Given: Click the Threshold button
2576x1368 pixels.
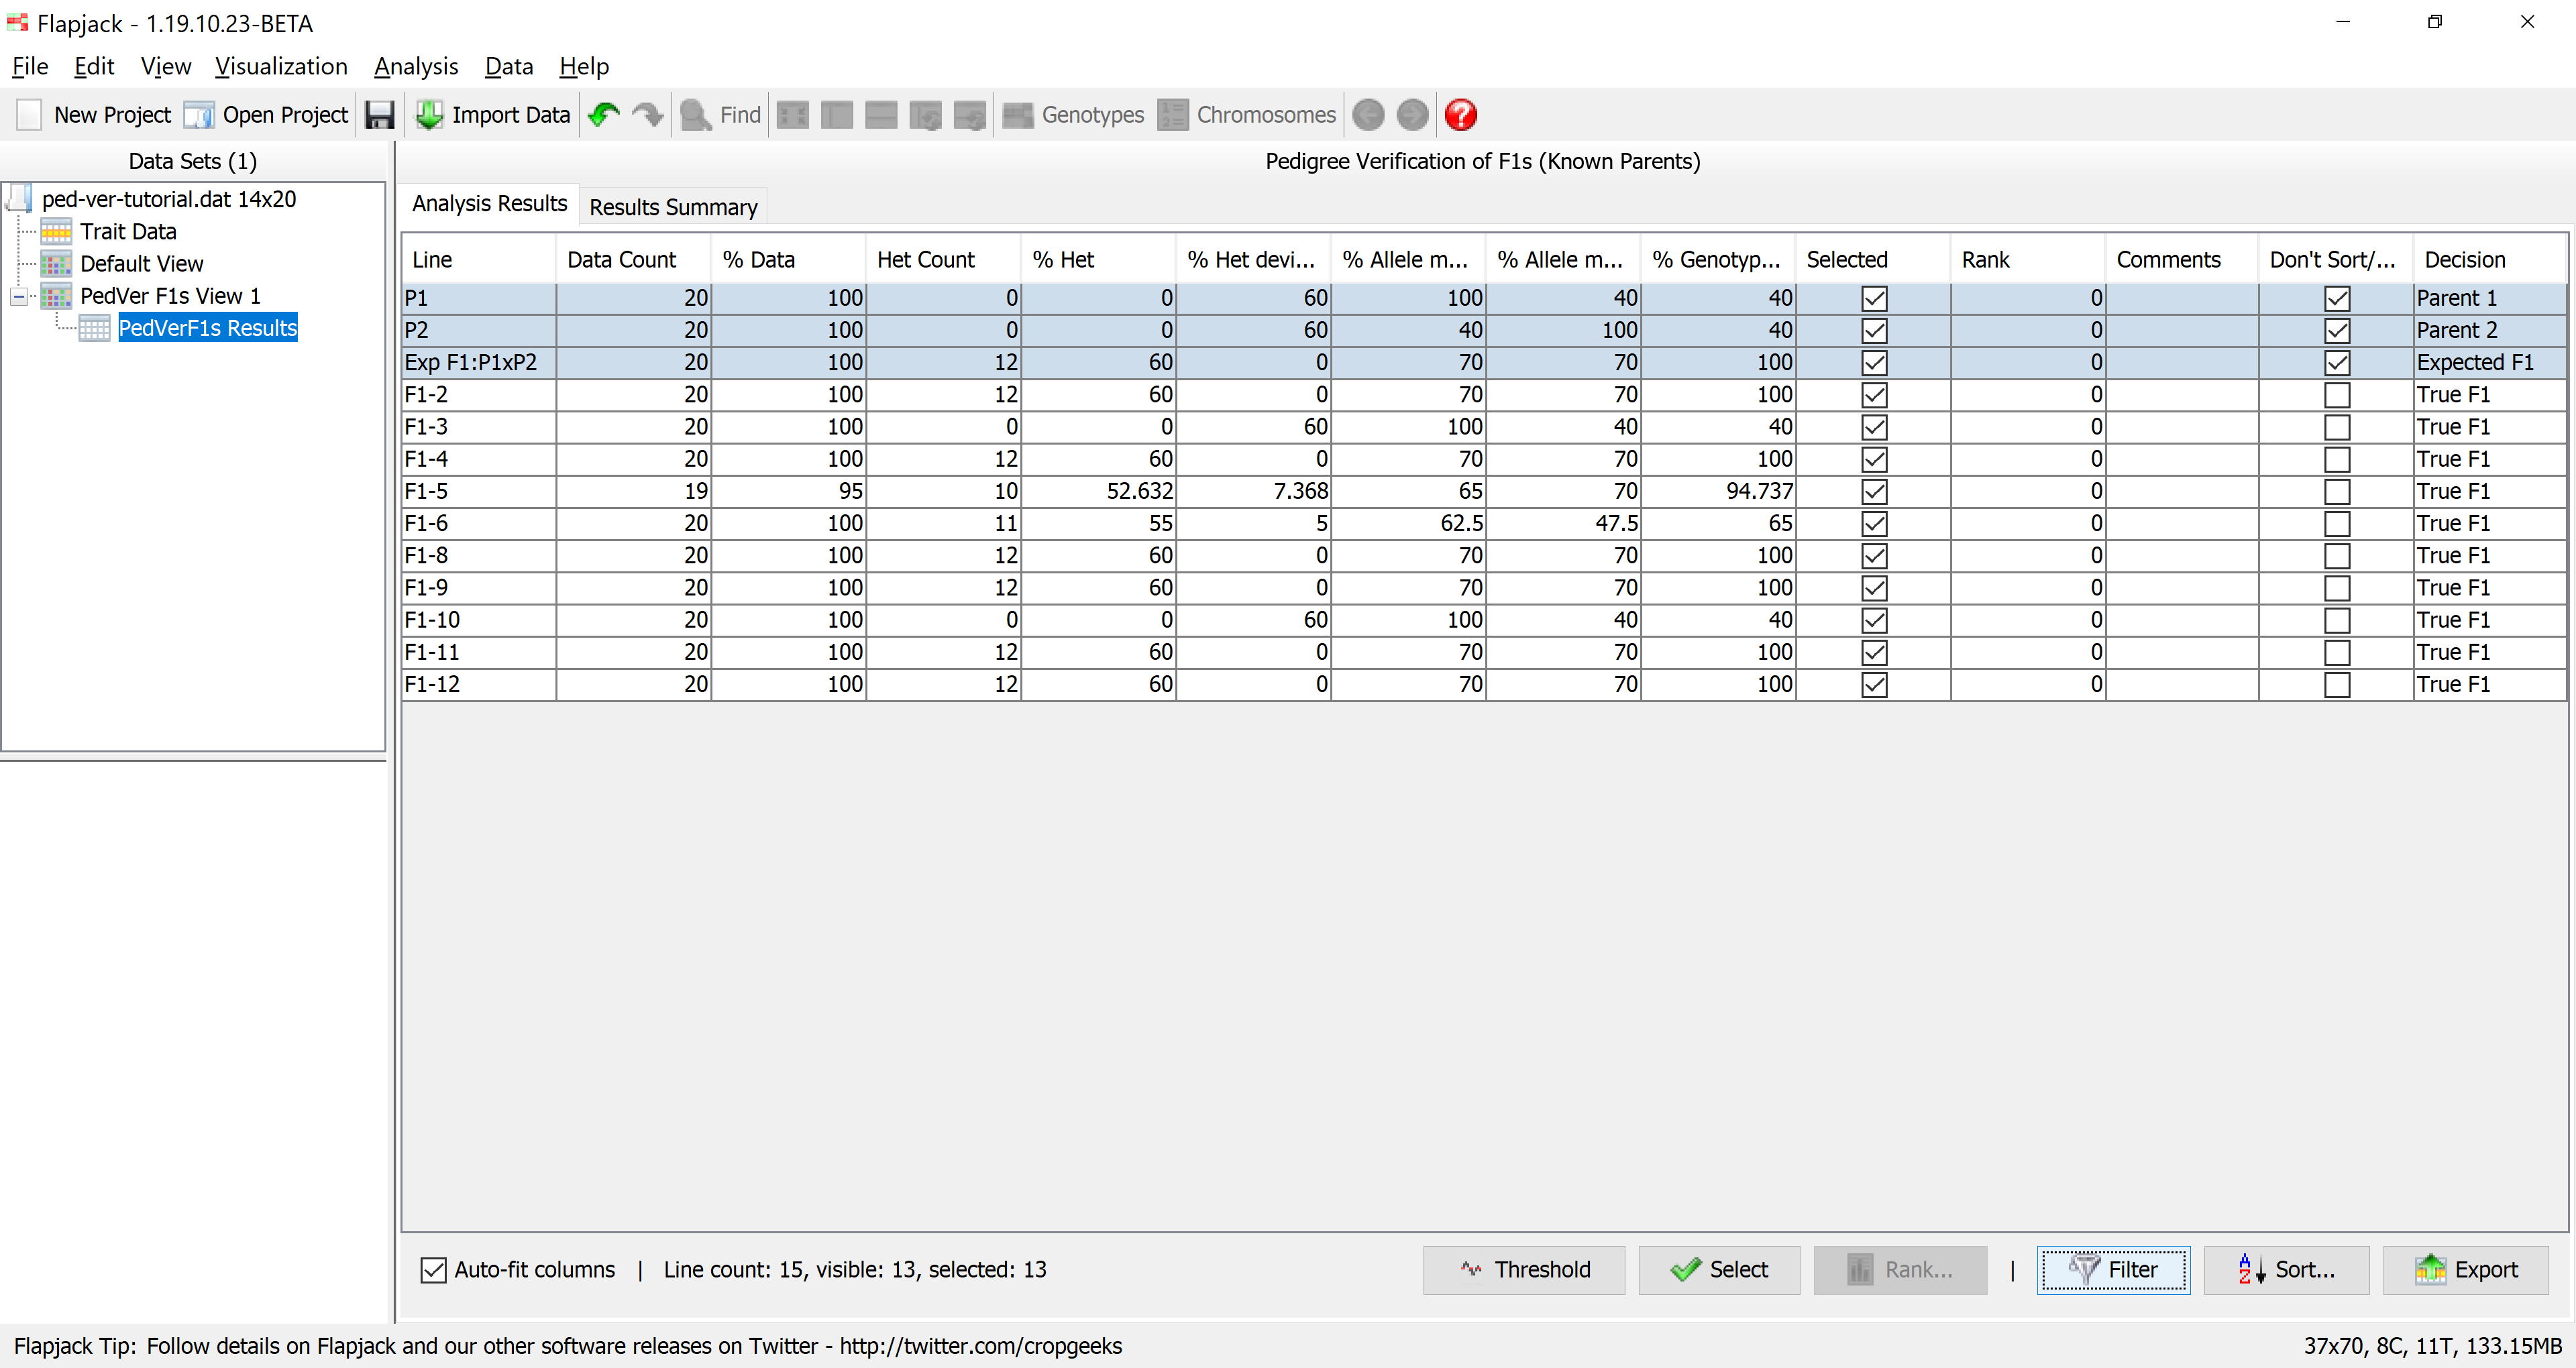Looking at the screenshot, I should click(x=1524, y=1270).
